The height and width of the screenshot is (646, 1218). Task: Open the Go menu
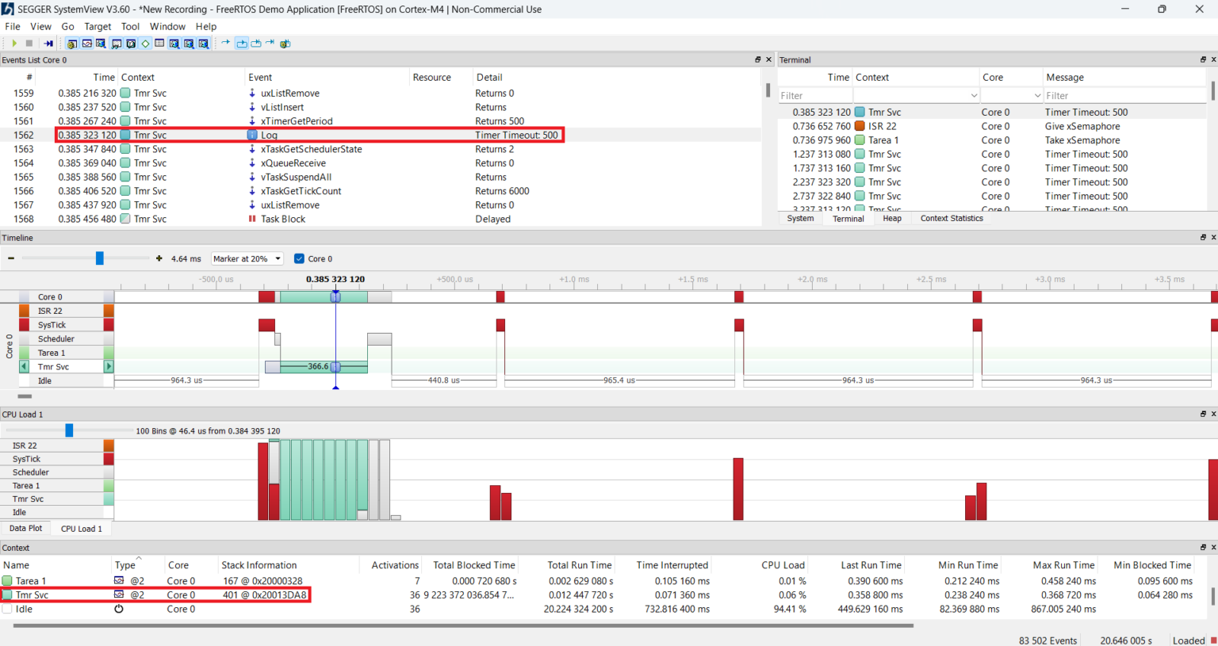(68, 26)
